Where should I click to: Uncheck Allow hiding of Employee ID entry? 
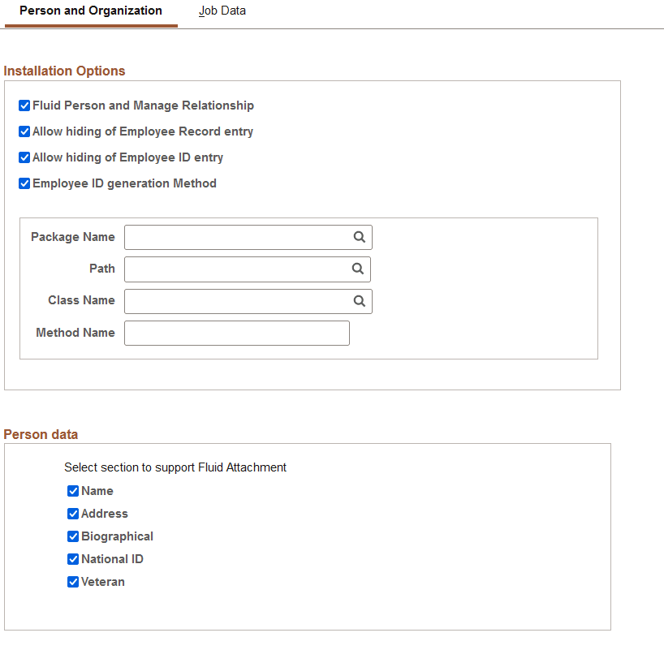tap(24, 157)
